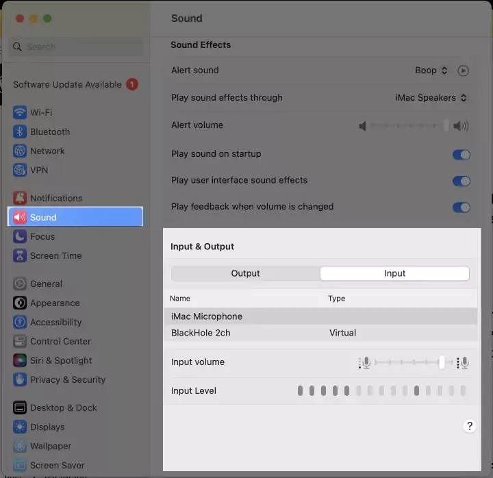The width and height of the screenshot is (493, 478).
Task: Switch to the Output tab
Action: click(246, 273)
